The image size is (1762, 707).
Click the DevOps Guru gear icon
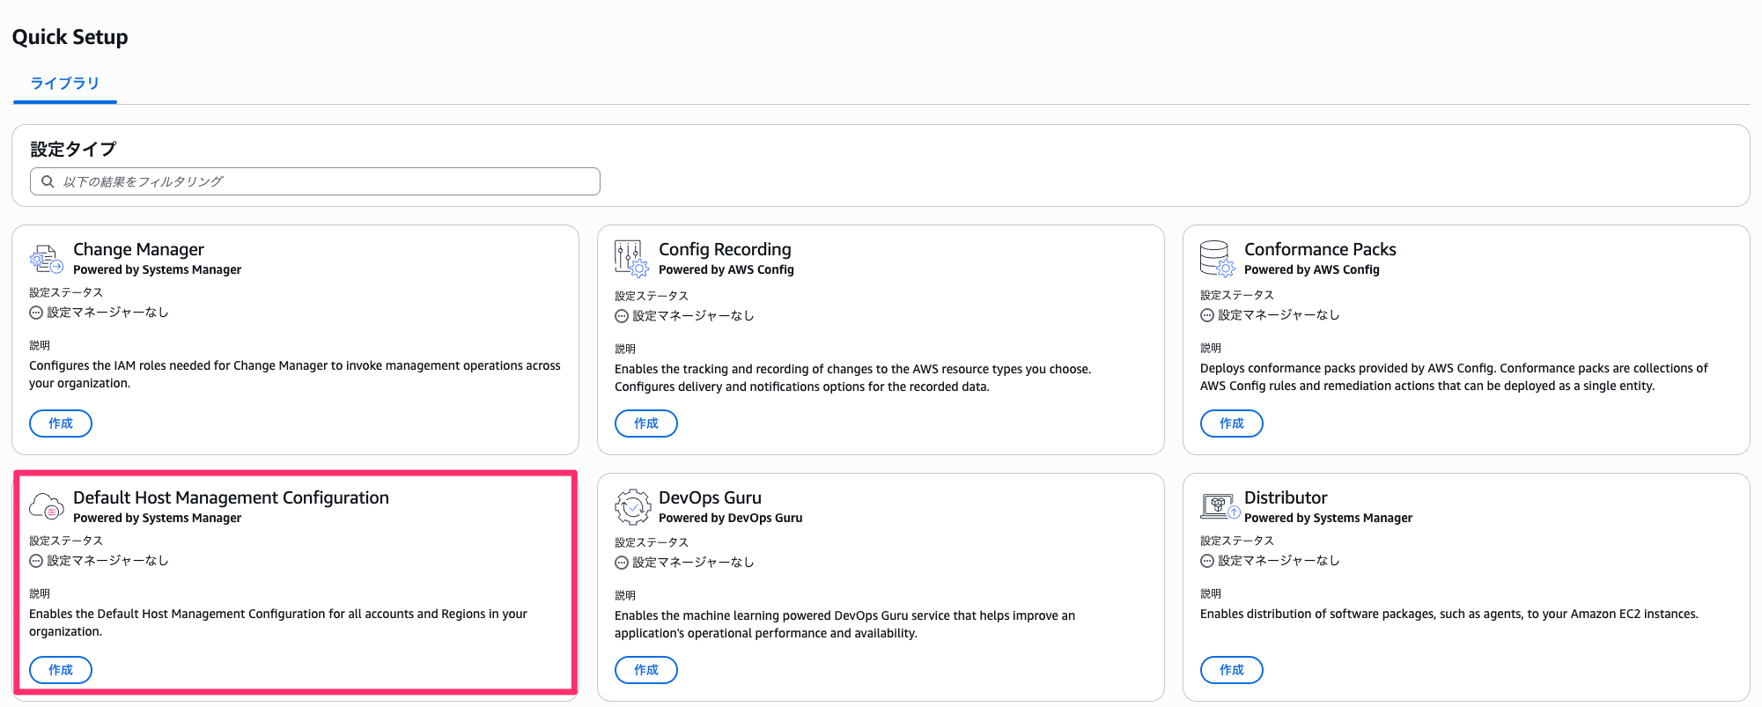coord(632,507)
